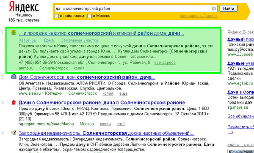Open the '«дачи ...» в ка' link in the sidebar
This screenshot has height=153, width=254.
pos(241,145)
